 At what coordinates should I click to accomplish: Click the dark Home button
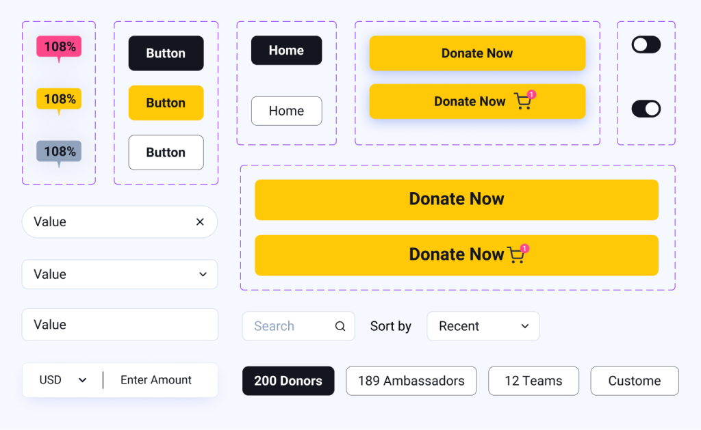(x=286, y=51)
